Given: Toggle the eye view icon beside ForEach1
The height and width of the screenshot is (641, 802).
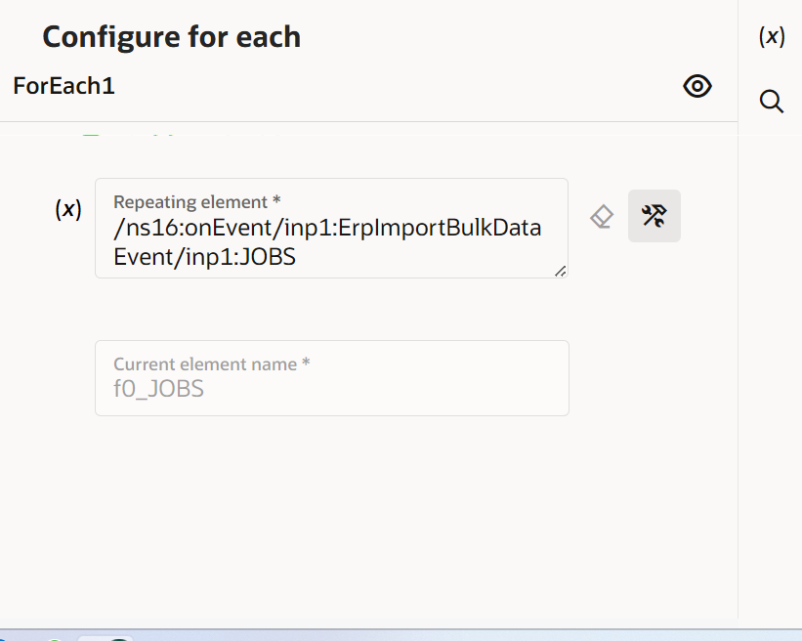Looking at the screenshot, I should [696, 86].
